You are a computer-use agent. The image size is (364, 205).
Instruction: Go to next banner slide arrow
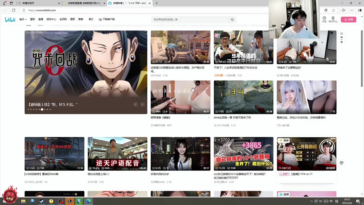pos(142,104)
